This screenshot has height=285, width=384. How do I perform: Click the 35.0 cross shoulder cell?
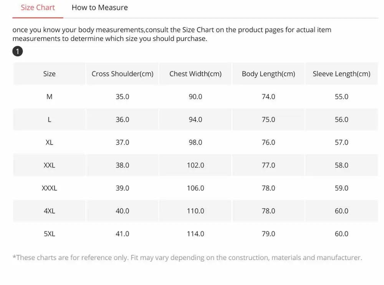(x=122, y=97)
